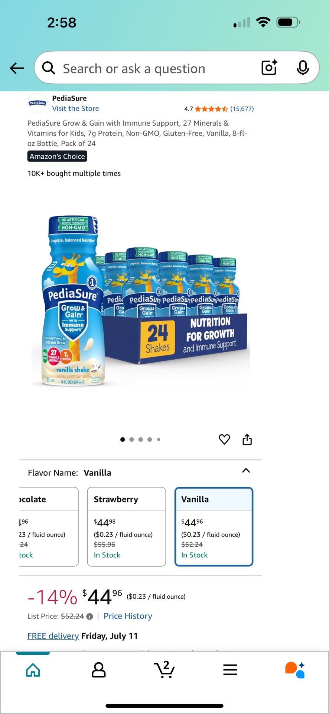Open the hamburger menu tab
Screen dimensions: 329x714
point(230,670)
